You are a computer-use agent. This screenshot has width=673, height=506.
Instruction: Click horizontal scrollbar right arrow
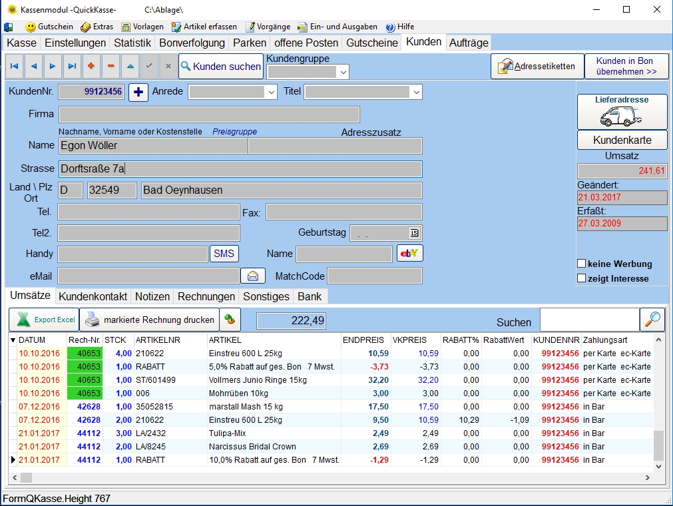647,477
